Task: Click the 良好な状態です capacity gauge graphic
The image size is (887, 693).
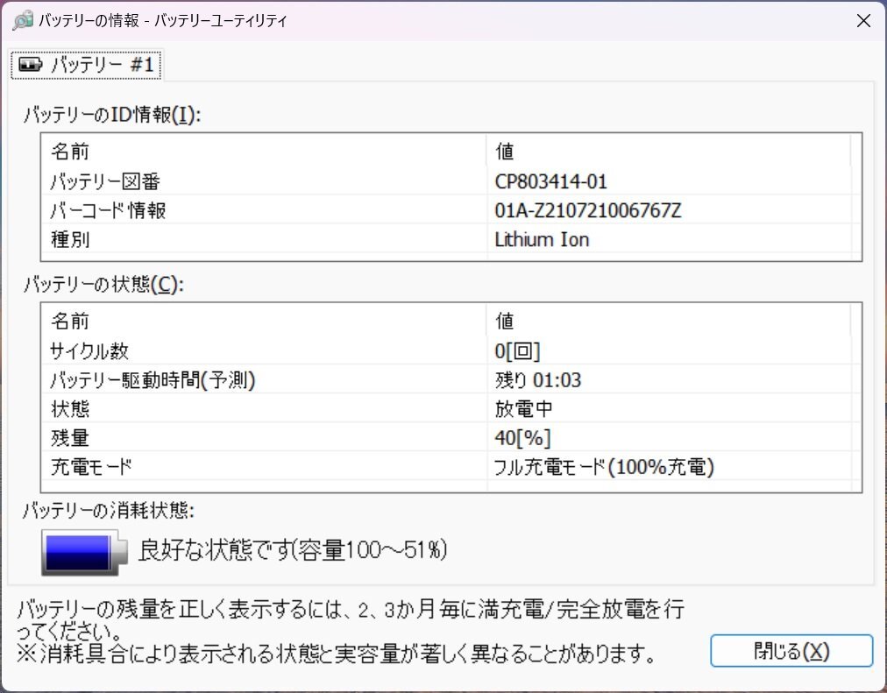Action: [82, 551]
